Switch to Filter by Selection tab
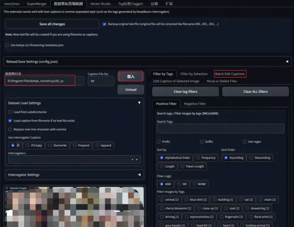The image size is (294, 227). click(194, 74)
